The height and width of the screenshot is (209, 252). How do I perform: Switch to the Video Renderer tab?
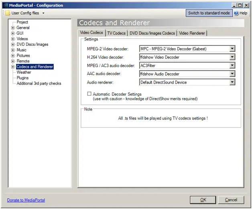(x=192, y=33)
